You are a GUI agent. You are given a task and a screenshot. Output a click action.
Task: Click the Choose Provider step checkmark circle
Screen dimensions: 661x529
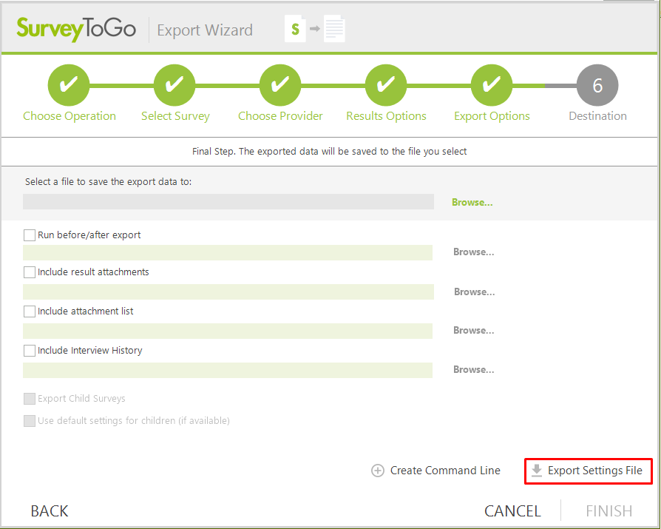tap(280, 85)
